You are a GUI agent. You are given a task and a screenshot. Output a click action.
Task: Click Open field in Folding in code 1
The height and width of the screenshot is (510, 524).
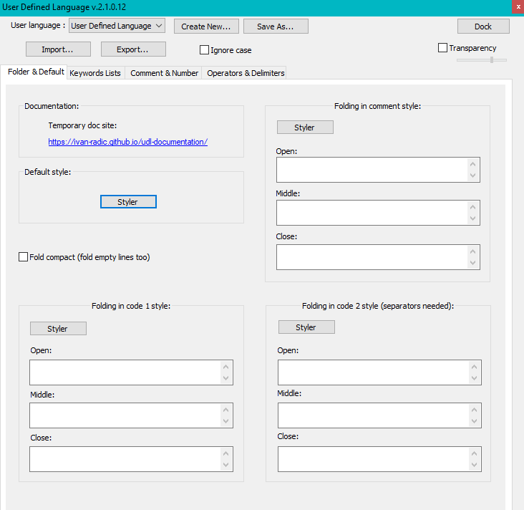coord(126,372)
